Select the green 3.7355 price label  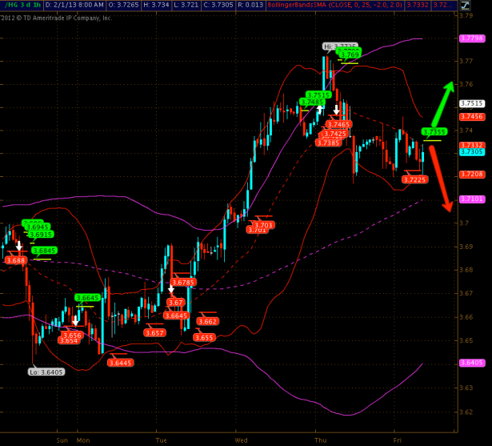pyautogui.click(x=434, y=132)
